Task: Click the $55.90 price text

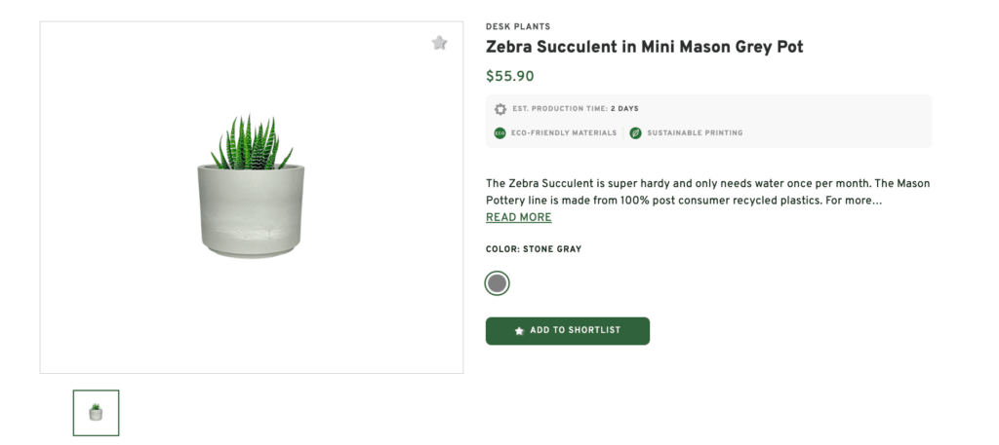Action: (510, 76)
